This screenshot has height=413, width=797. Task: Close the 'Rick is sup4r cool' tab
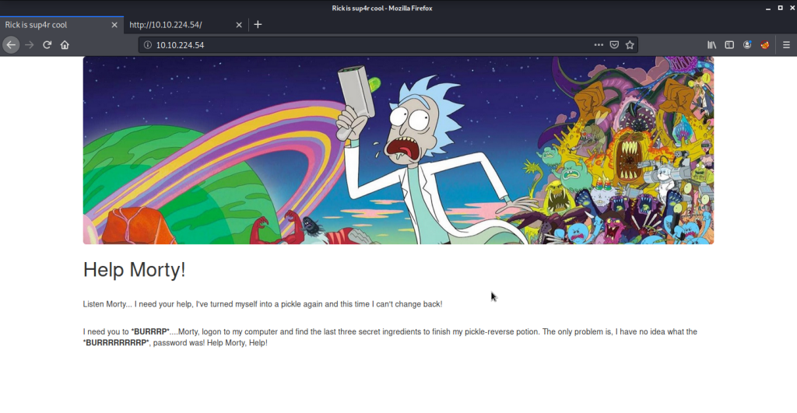(x=114, y=25)
